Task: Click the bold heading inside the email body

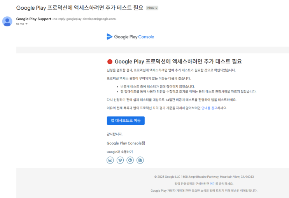Action: coord(178,62)
